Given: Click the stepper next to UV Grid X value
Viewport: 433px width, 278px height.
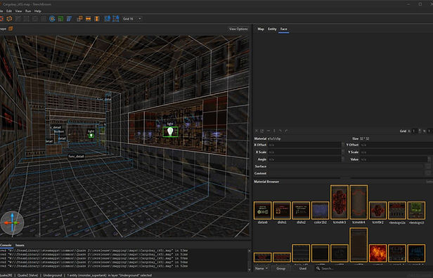Looking at the screenshot, I should click(420, 131).
